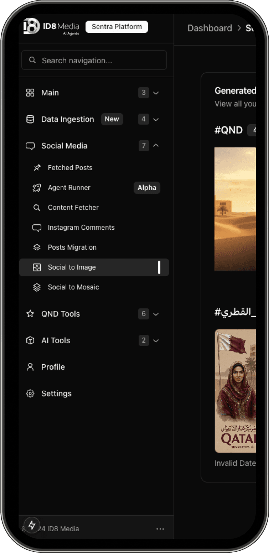
Task: Collapse the Social Media section chevron
Action: (156, 146)
